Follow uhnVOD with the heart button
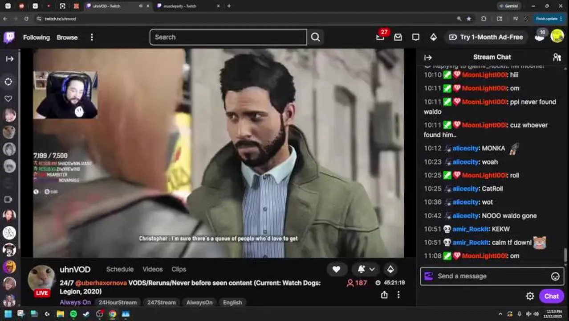Screen dimensions: 569x321 coord(336,269)
